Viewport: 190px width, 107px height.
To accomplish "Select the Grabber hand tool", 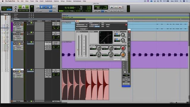I will point(50,7).
